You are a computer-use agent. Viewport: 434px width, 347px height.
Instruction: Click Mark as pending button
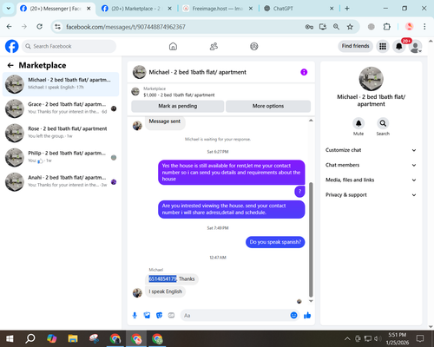[178, 106]
